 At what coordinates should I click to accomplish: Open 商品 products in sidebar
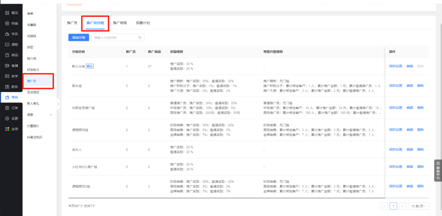[11, 55]
